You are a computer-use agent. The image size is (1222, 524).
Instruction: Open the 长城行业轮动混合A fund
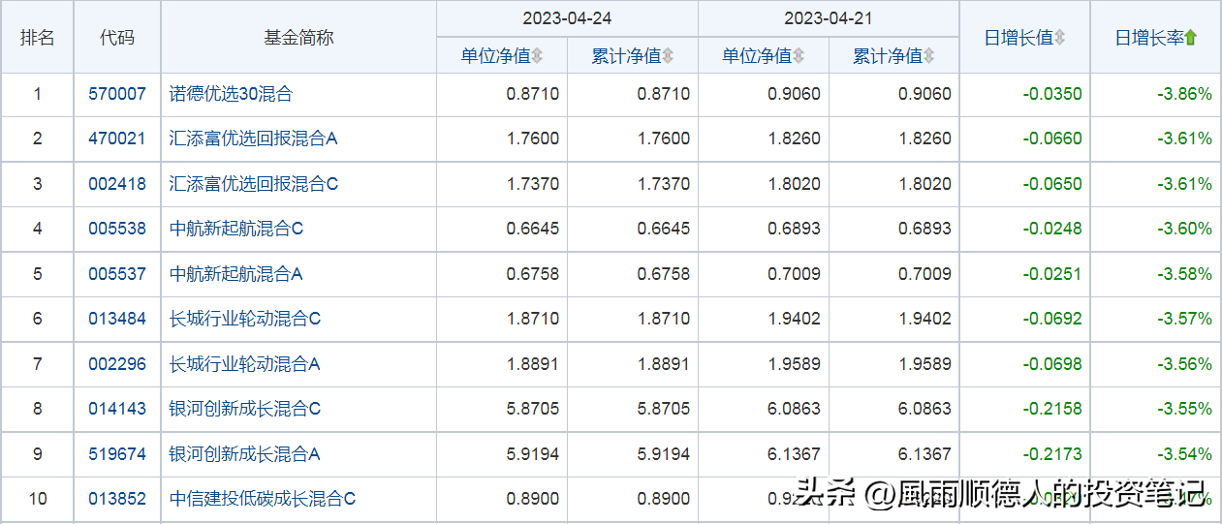(x=245, y=364)
